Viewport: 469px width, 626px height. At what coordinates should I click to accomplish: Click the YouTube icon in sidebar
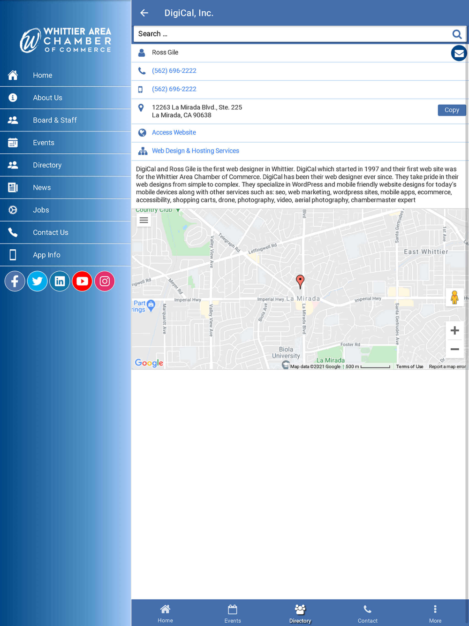[82, 281]
